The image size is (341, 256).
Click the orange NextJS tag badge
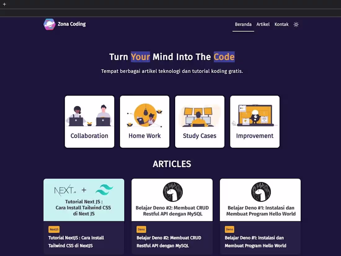[x=54, y=229]
